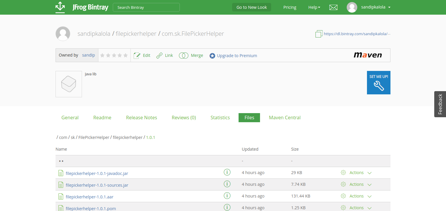Switch to the Statistics tab
The height and width of the screenshot is (211, 446).
click(220, 118)
